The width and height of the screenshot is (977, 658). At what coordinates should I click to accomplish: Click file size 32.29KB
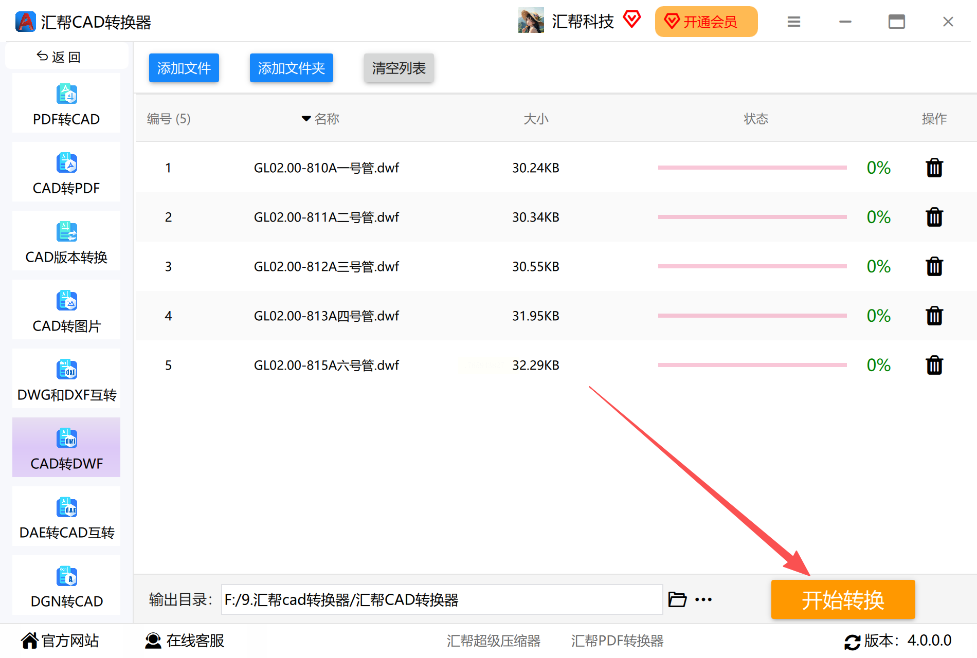[x=536, y=365]
